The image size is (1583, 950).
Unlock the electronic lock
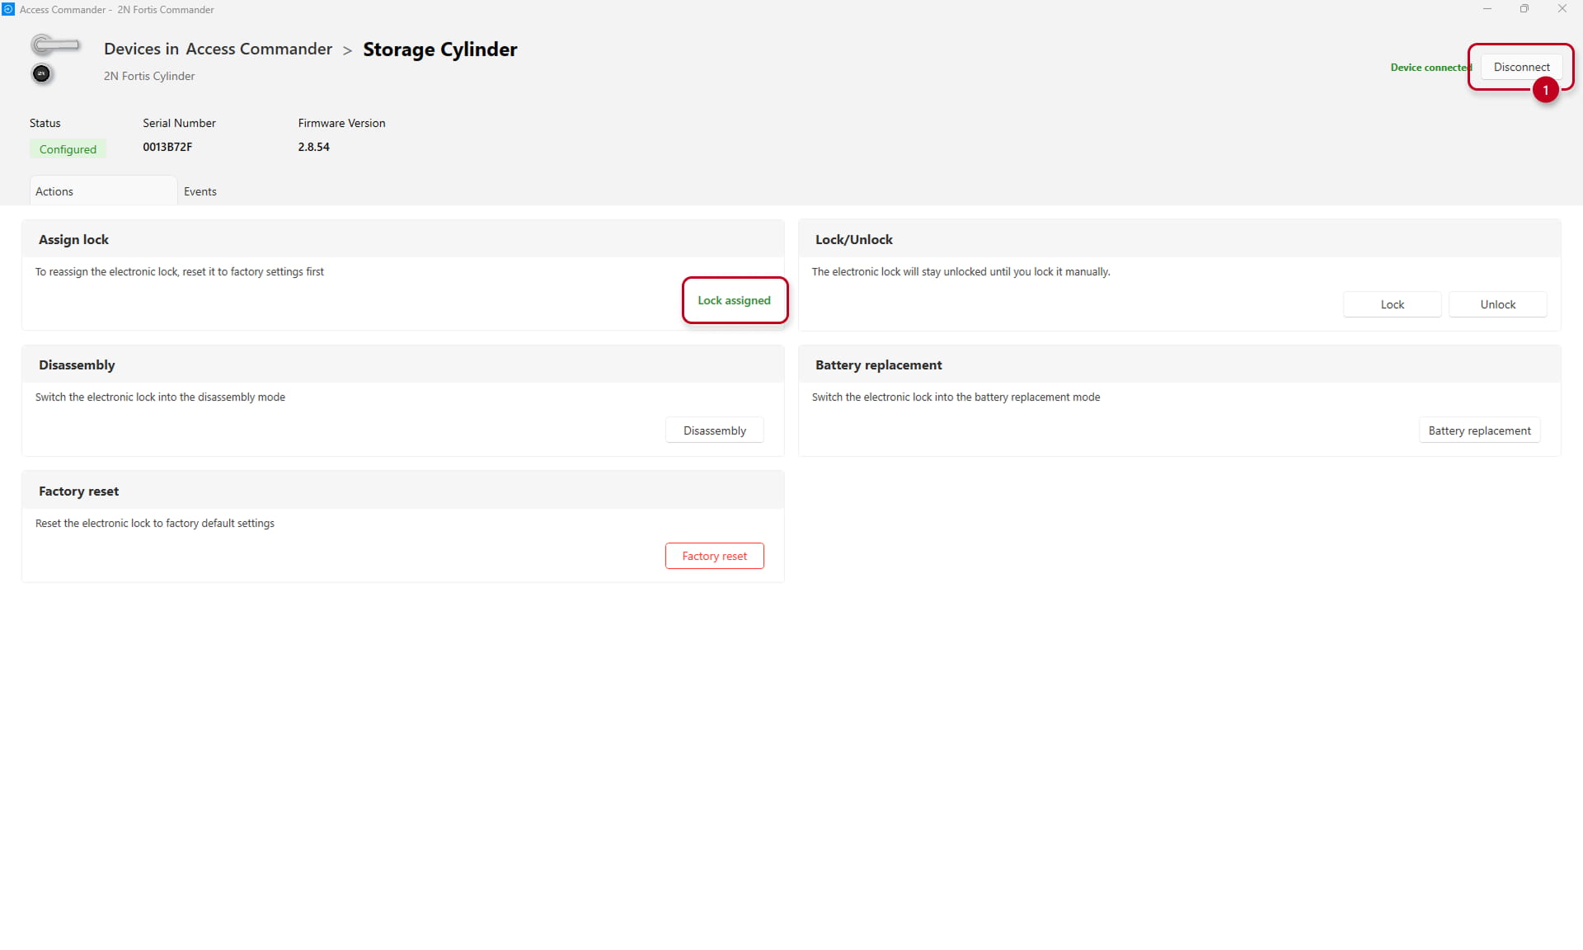pyautogui.click(x=1497, y=304)
